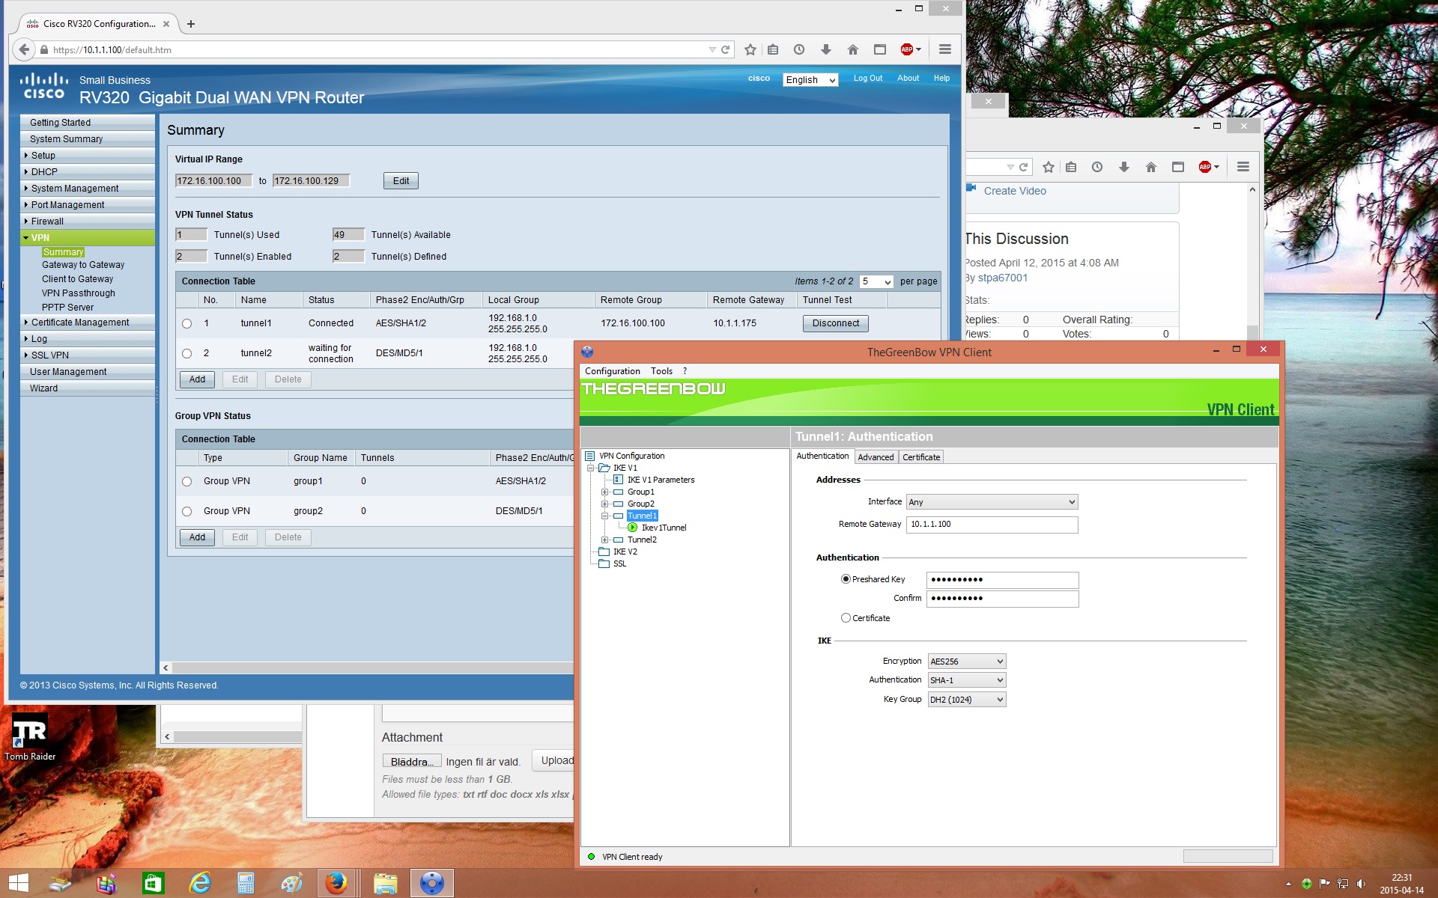Reload the Cisco RV320 router page
This screenshot has width=1438, height=898.
(x=725, y=49)
